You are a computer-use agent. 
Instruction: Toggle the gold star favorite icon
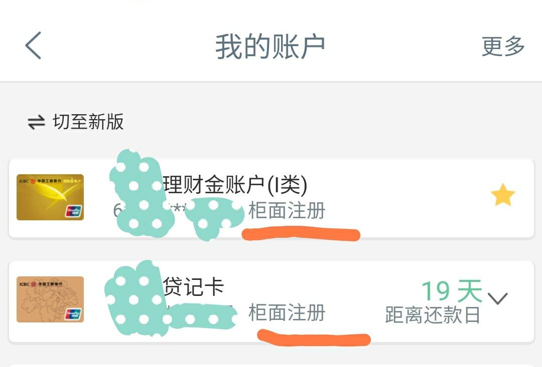(503, 195)
